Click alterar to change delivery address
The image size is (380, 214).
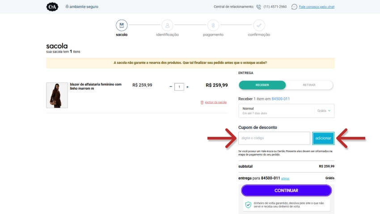[x=285, y=178]
